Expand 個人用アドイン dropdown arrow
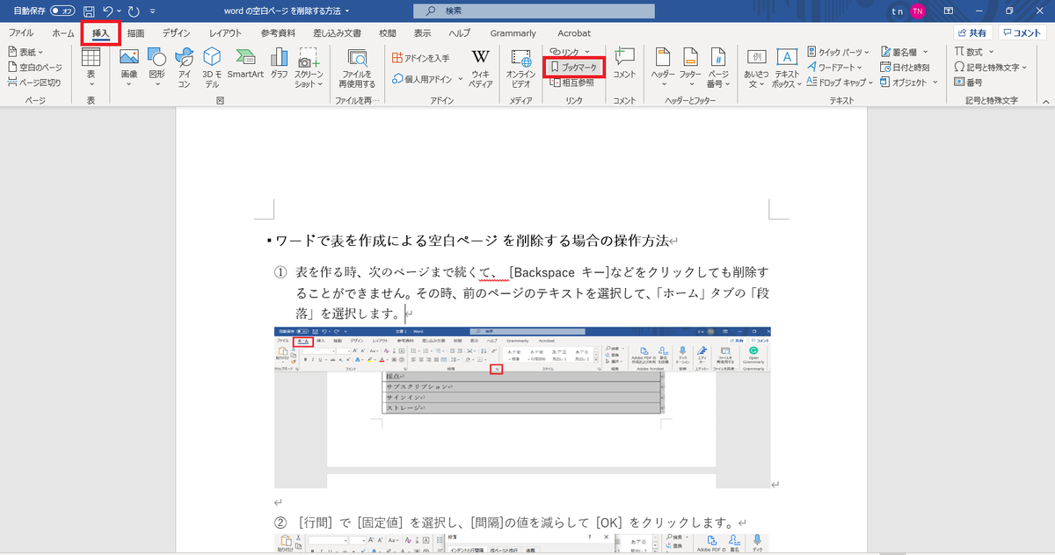Image resolution: width=1055 pixels, height=555 pixels. tap(460, 79)
